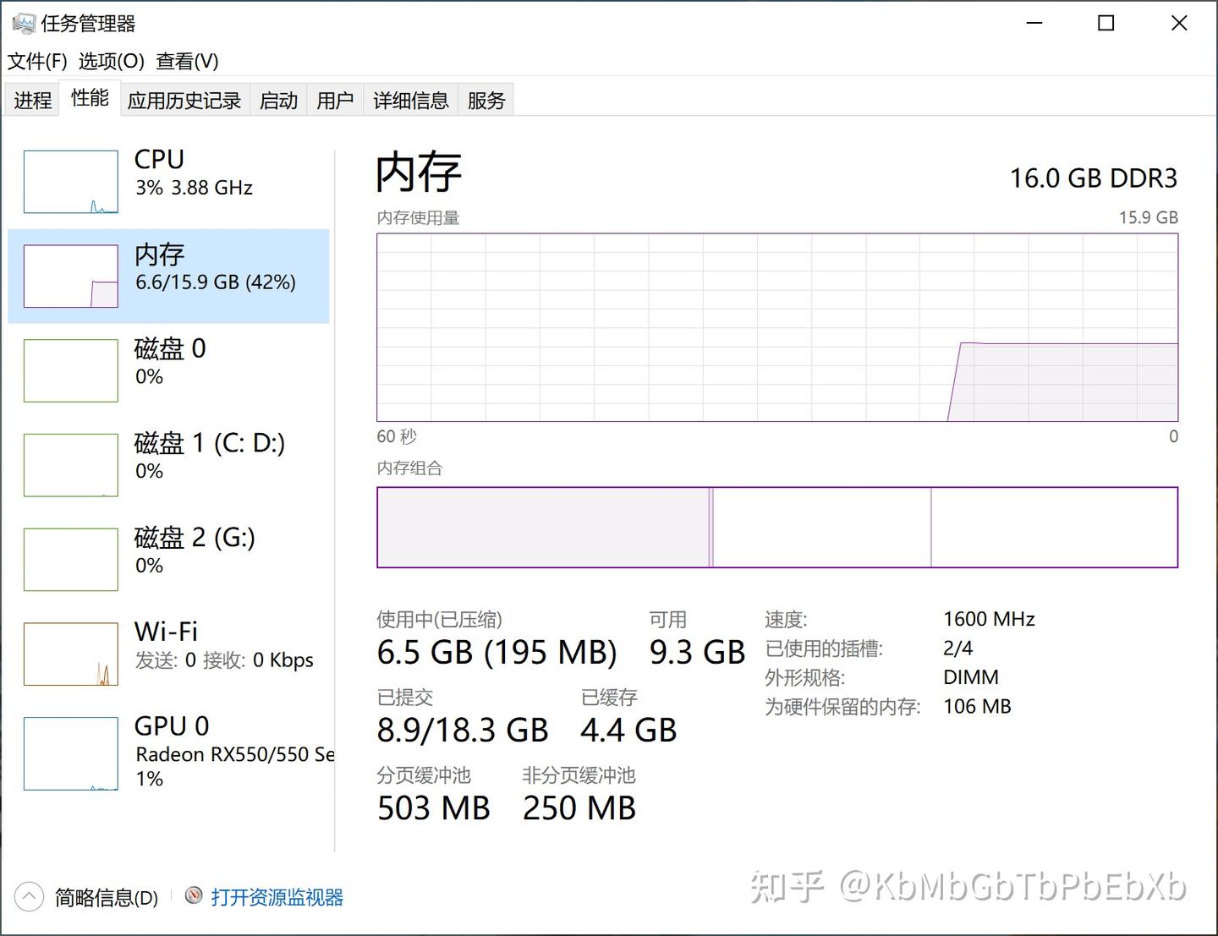Open the 文件(F) menu
Screen dimensions: 1218x936
[x=37, y=61]
